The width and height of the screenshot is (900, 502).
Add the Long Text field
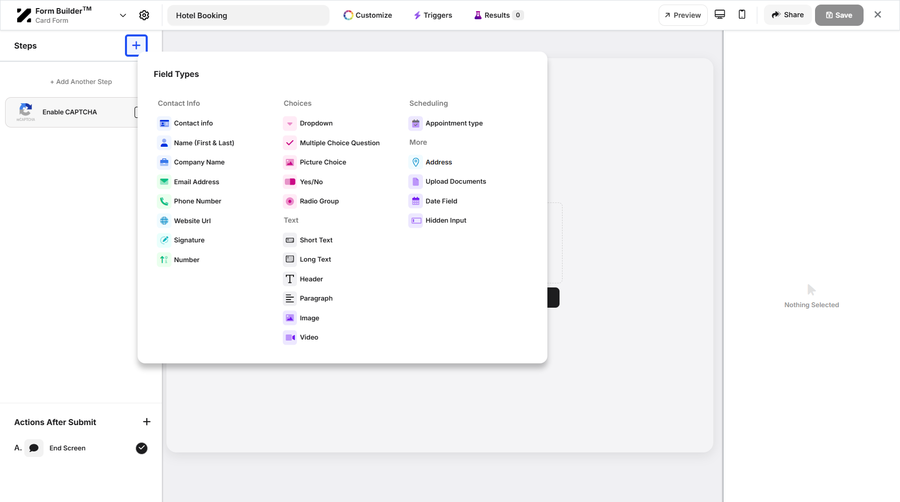(307, 259)
